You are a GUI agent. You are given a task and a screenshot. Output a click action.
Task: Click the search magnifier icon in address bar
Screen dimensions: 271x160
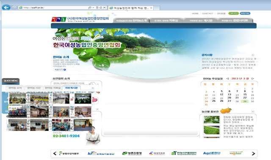(x=89, y=8)
